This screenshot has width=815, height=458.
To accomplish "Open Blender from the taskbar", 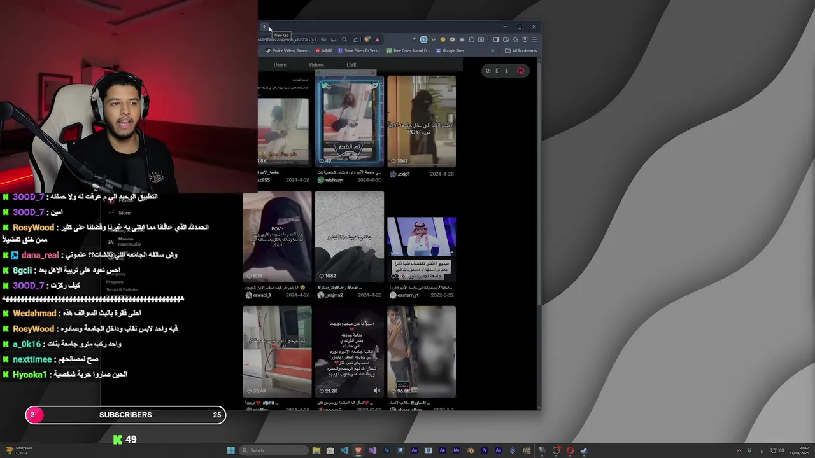I will tap(471, 450).
